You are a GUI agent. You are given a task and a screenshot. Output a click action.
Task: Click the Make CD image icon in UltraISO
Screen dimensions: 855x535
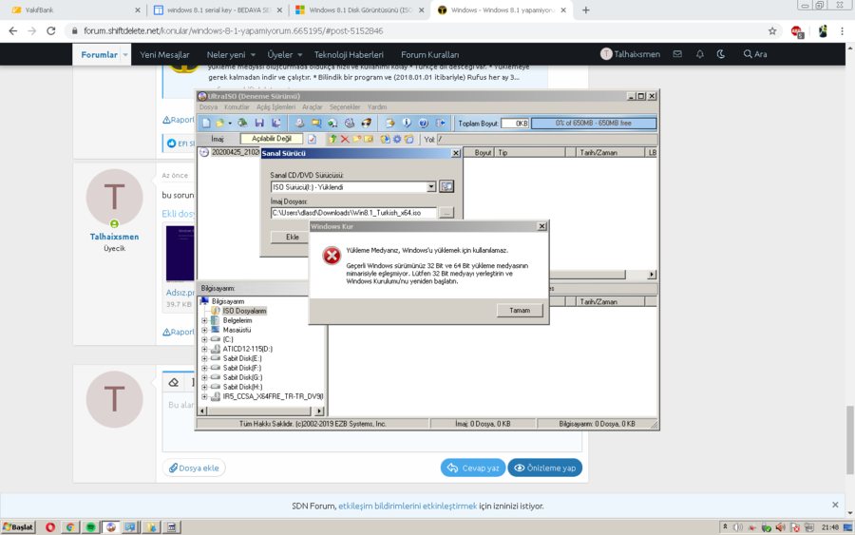pyautogui.click(x=299, y=124)
